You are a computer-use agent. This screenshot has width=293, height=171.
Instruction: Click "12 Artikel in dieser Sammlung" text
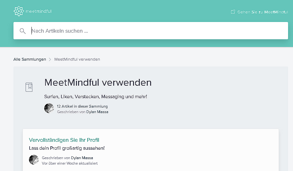point(82,106)
